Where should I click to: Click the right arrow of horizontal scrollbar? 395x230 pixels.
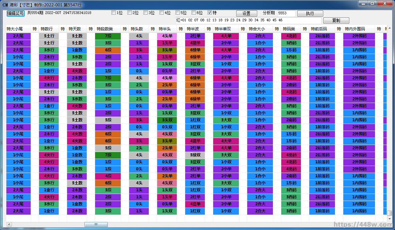point(384,224)
